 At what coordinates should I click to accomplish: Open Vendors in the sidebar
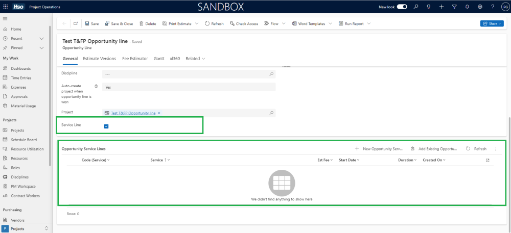[17, 220]
